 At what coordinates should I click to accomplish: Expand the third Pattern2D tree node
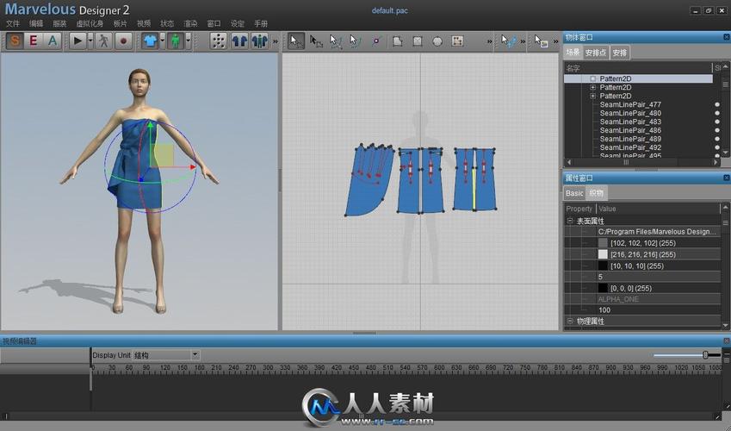[592, 96]
